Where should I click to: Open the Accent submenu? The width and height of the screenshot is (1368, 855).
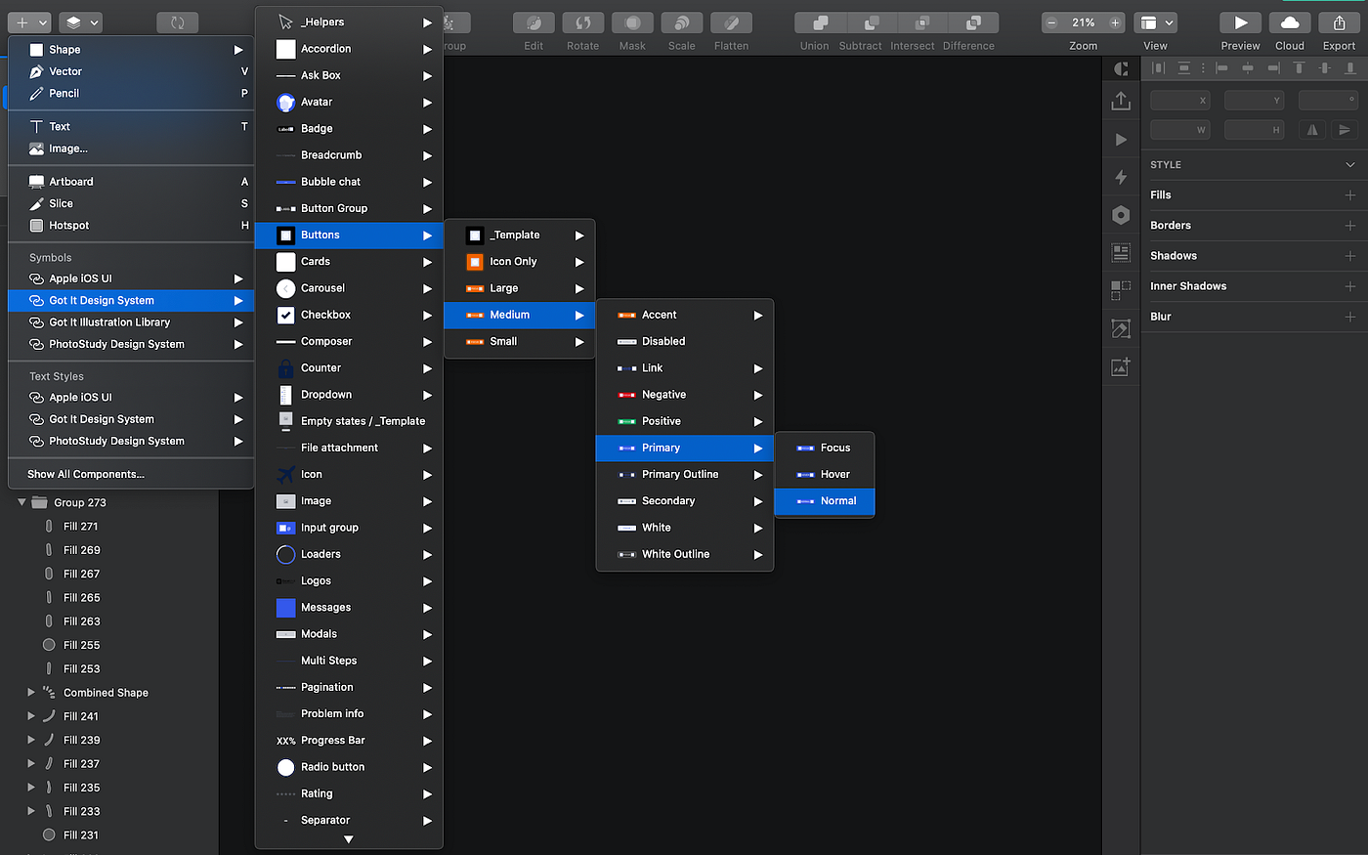click(x=685, y=315)
